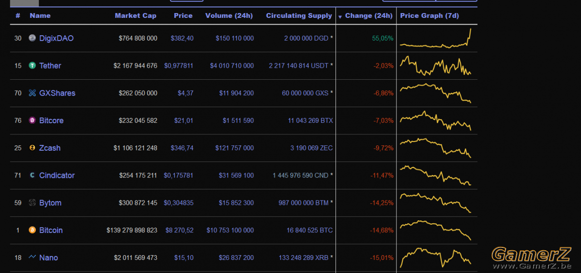Click DigixDAO price $382,40
The width and height of the screenshot is (581, 273).
182,38
